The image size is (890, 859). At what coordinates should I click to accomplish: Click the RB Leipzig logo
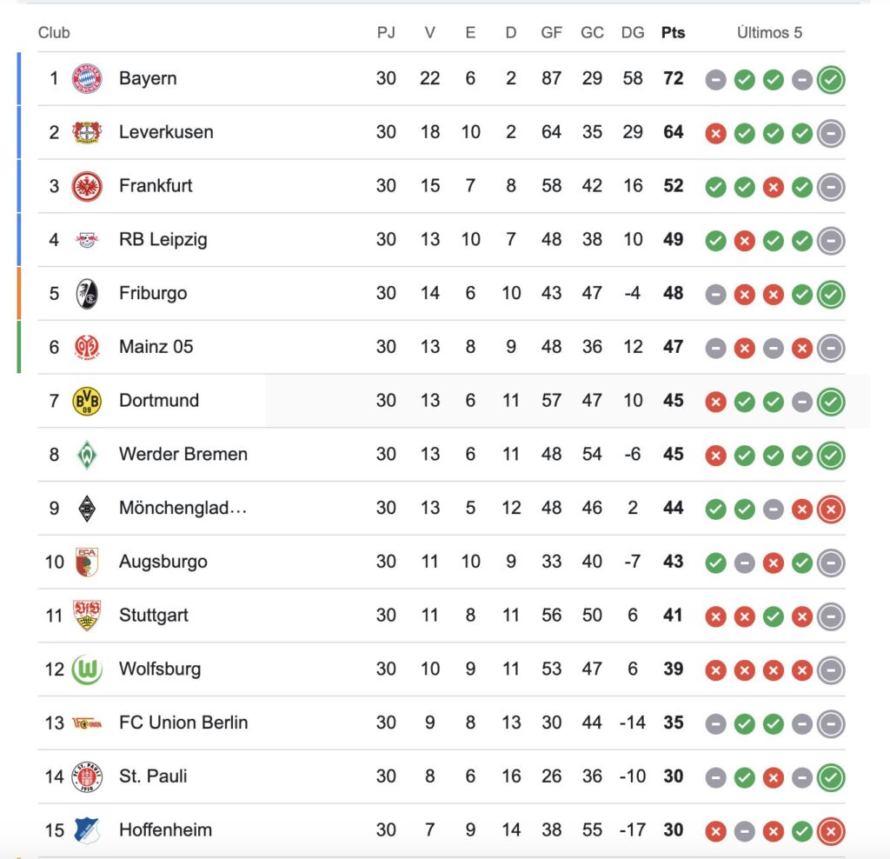pos(87,240)
